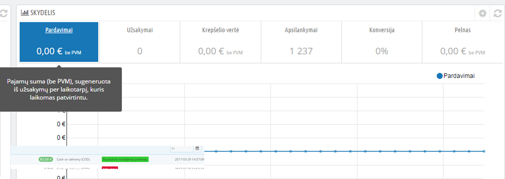Viewport: 505px width, 179px height.
Task: Open dashboard settings gear icon
Action: tap(482, 13)
